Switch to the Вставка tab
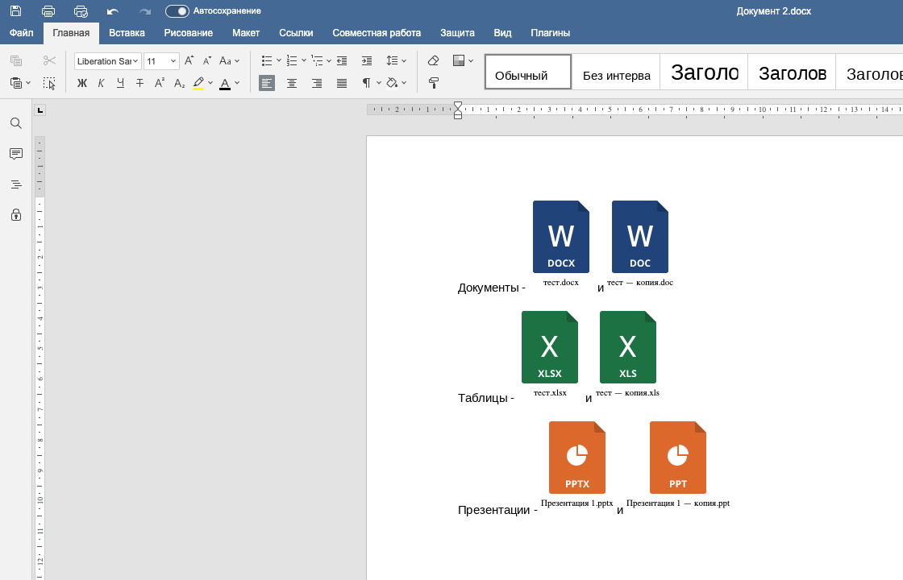 pyautogui.click(x=127, y=33)
